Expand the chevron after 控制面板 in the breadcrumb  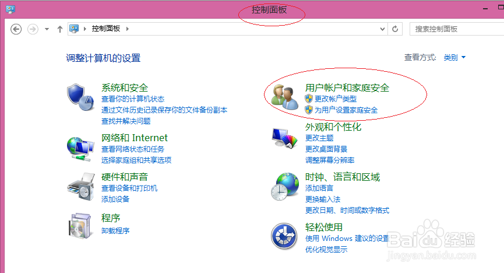(x=128, y=29)
